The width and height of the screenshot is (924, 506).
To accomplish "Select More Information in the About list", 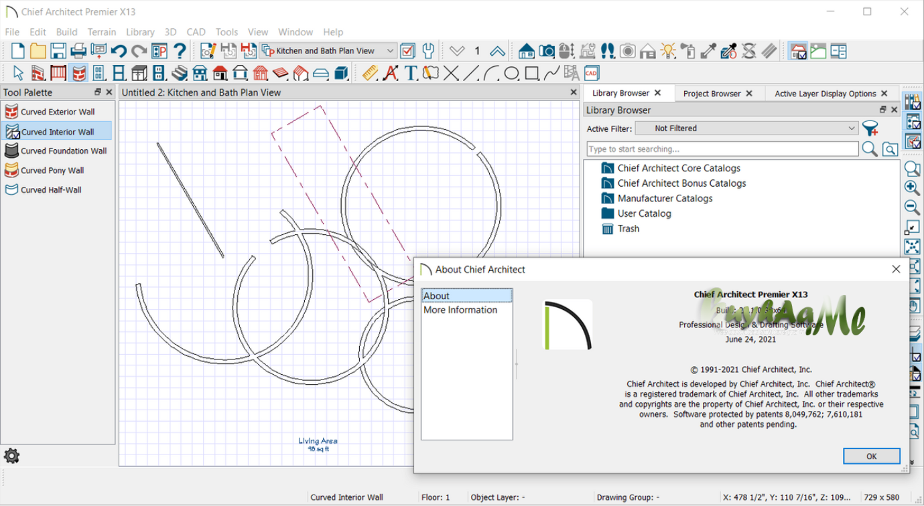I will (460, 310).
